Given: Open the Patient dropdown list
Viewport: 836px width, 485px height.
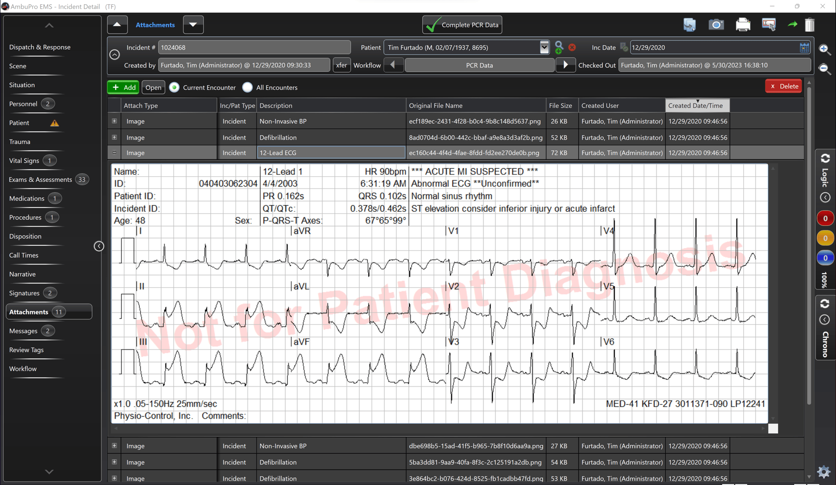Looking at the screenshot, I should 544,47.
